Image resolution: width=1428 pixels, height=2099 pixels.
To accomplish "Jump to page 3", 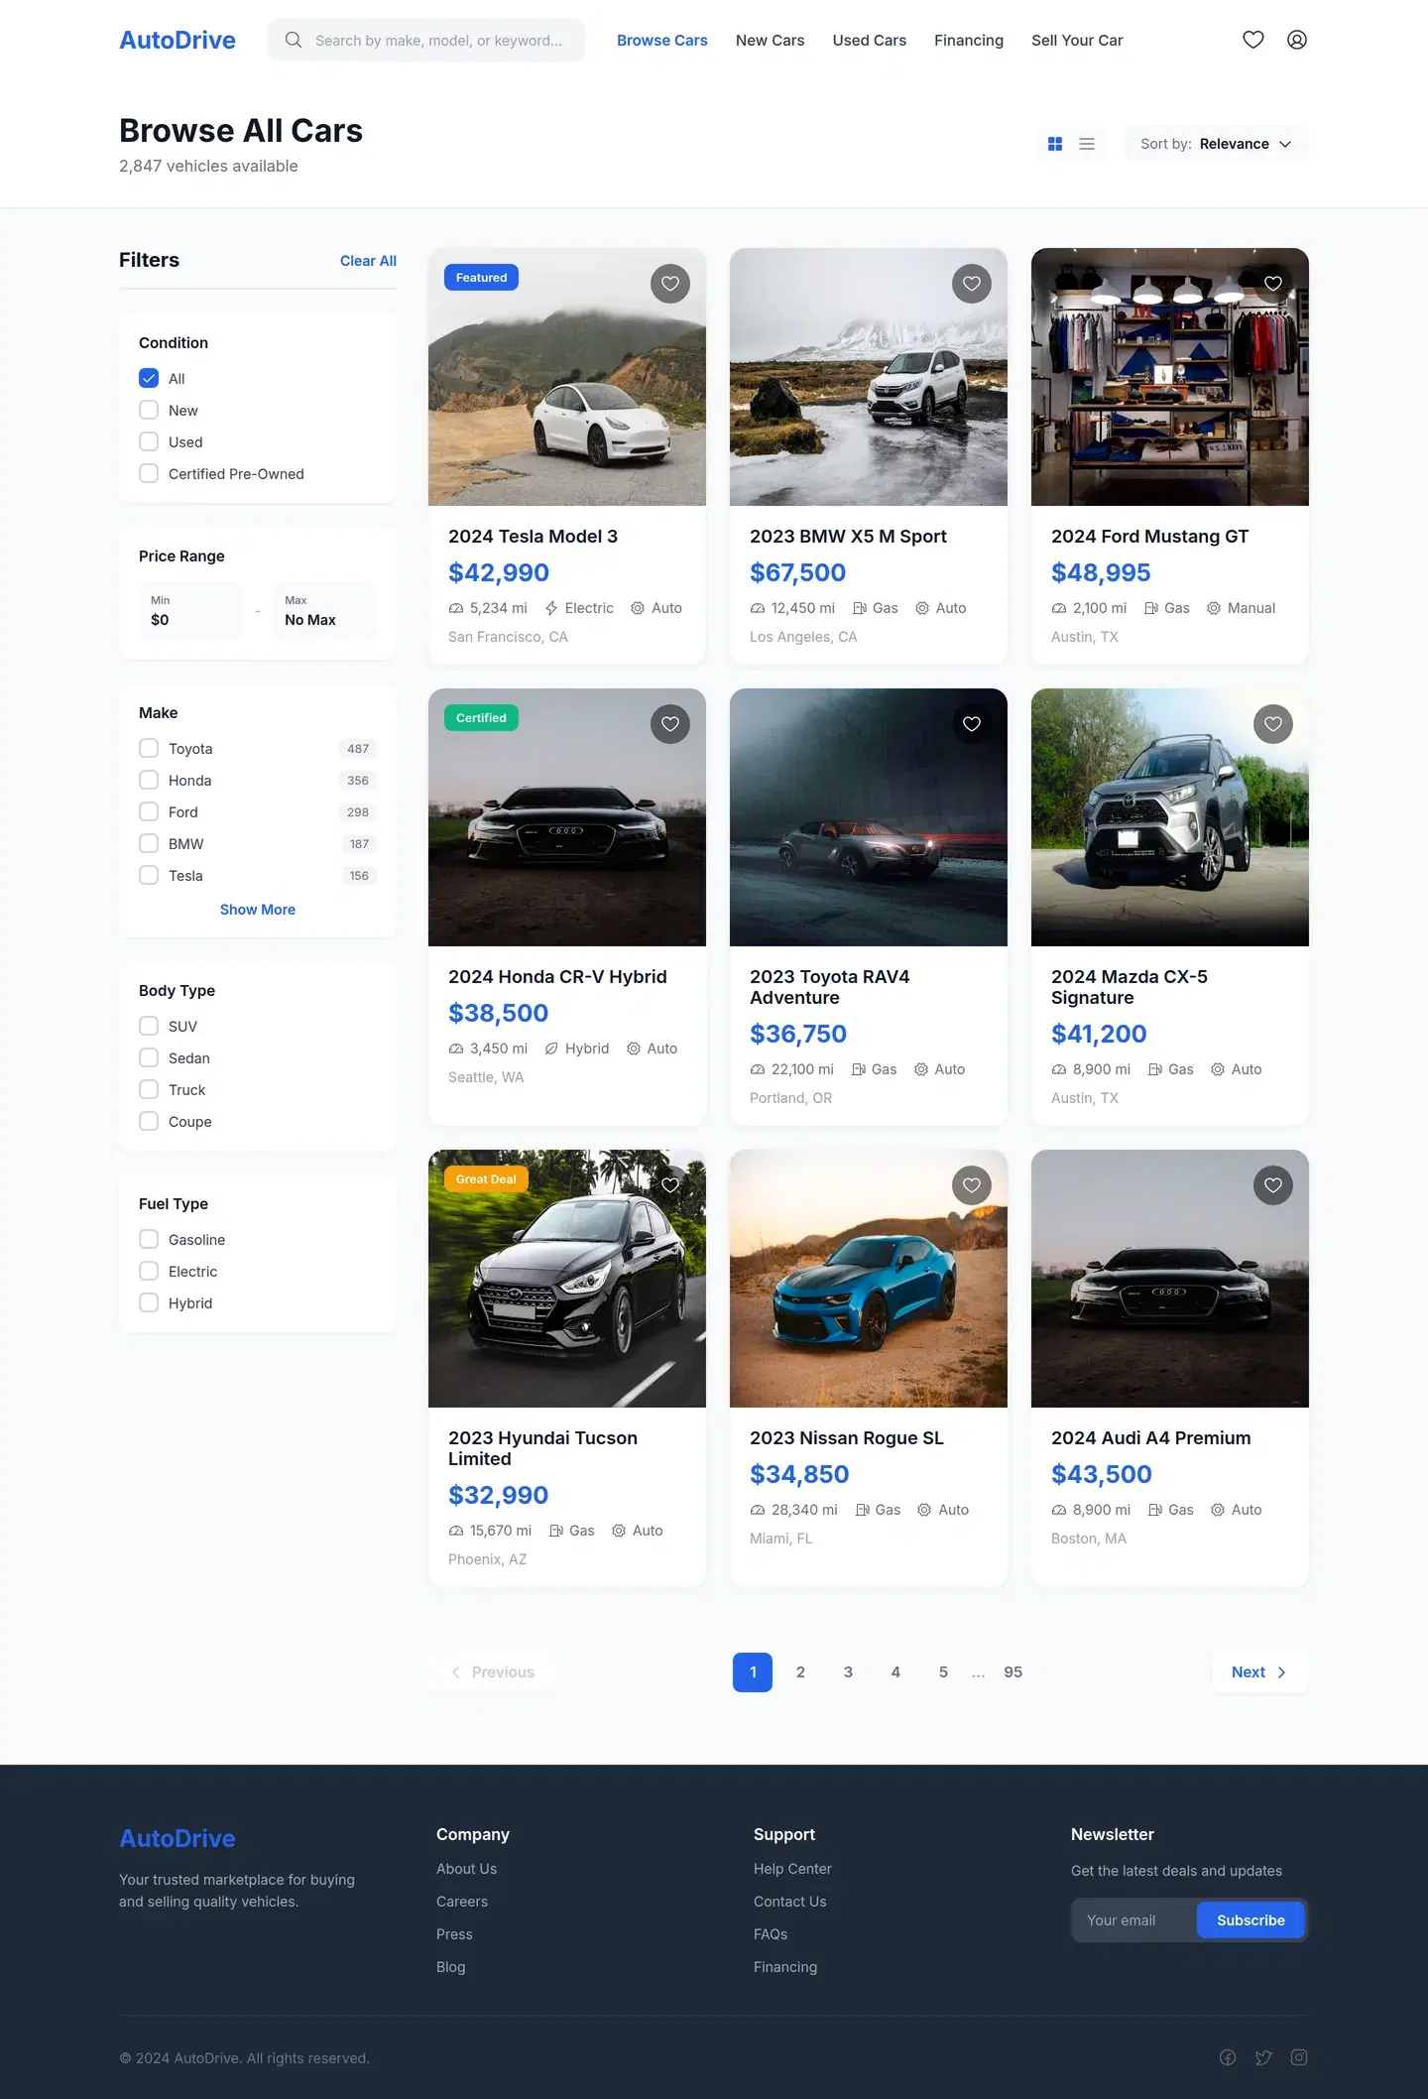I will (x=848, y=1672).
